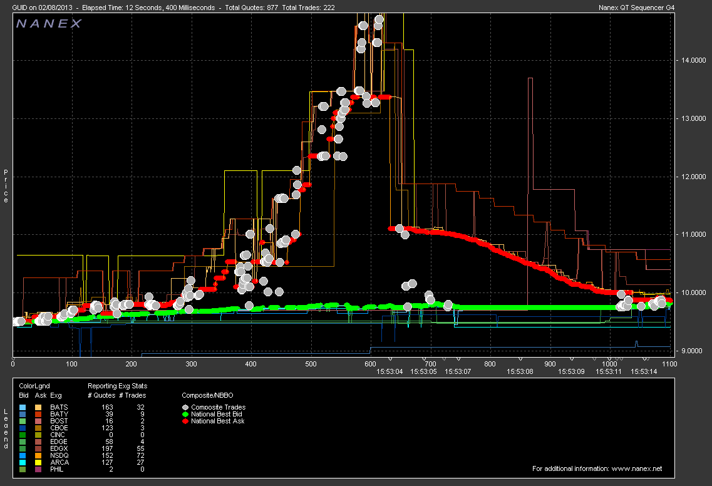
Task: Click the CBOE exchange label
Action: [x=59, y=428]
